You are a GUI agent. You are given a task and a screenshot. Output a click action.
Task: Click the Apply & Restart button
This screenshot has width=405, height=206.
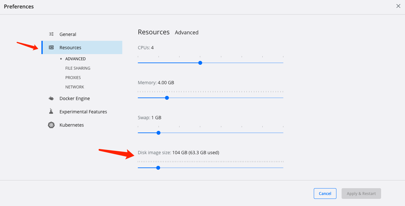pos(361,194)
